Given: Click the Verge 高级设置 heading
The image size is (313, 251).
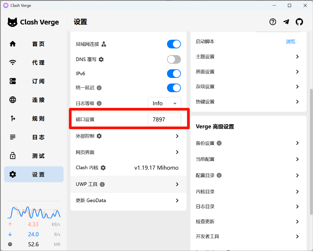Looking at the screenshot, I should (215, 127).
